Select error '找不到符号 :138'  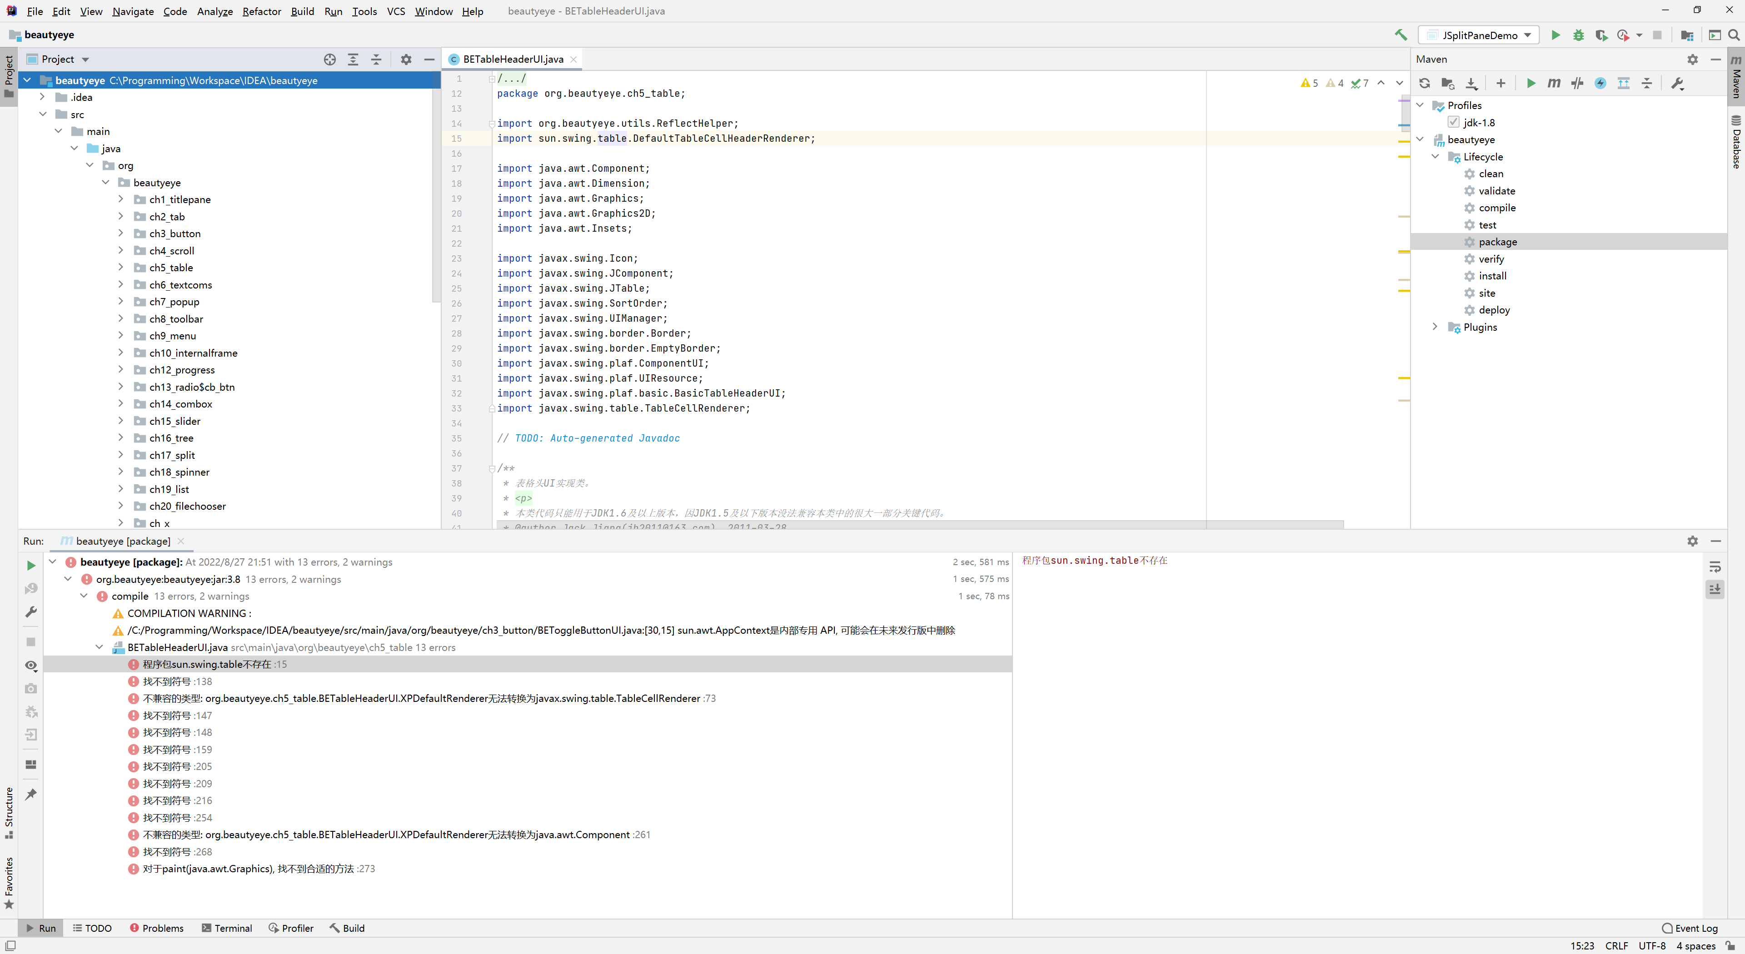(178, 681)
